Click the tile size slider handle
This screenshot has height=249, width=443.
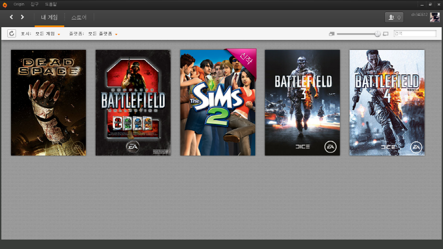[378, 34]
